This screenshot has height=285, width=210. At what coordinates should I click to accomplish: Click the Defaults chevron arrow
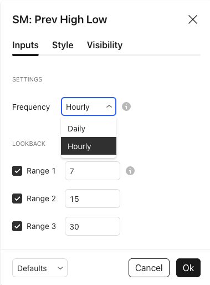point(60,268)
